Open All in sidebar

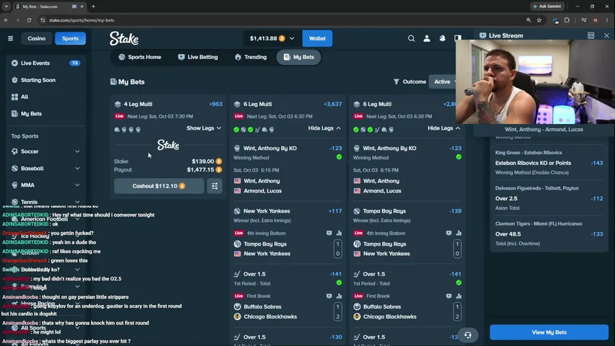(45, 97)
